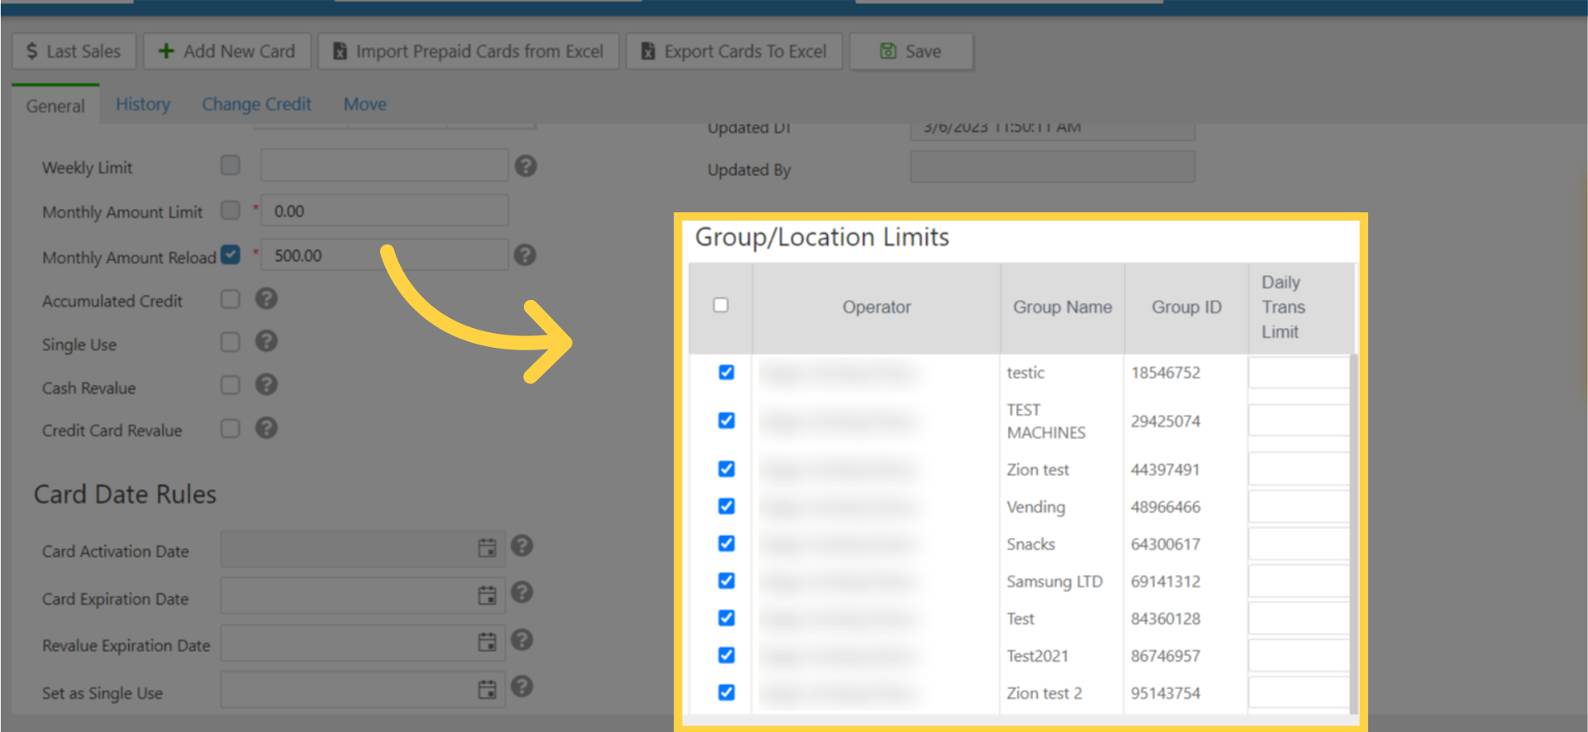Click Add New Card button
1588x732 pixels.
pyautogui.click(x=227, y=51)
